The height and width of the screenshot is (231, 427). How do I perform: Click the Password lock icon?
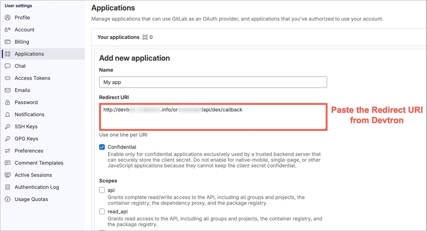(x=7, y=102)
